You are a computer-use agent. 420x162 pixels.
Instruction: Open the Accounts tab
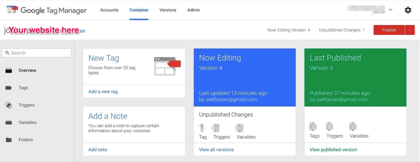[x=109, y=10]
